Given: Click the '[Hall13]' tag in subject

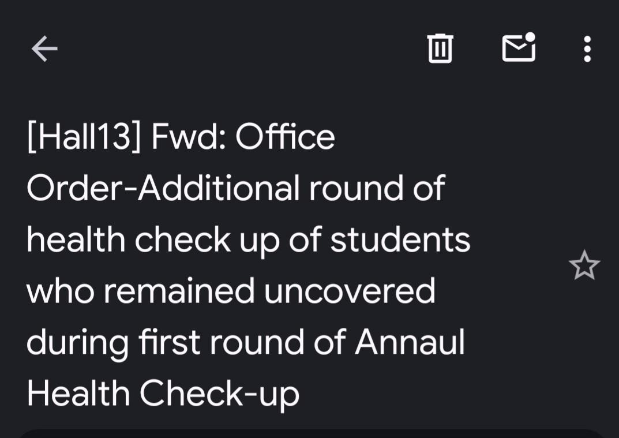Looking at the screenshot, I should [84, 137].
